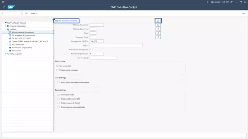
Task: Select Migrate material documents in the tree
Action: [22, 32]
